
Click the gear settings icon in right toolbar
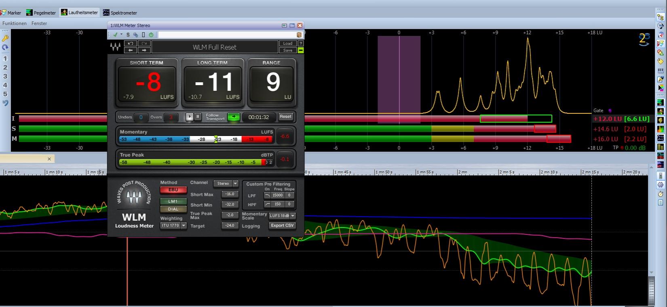click(x=661, y=185)
